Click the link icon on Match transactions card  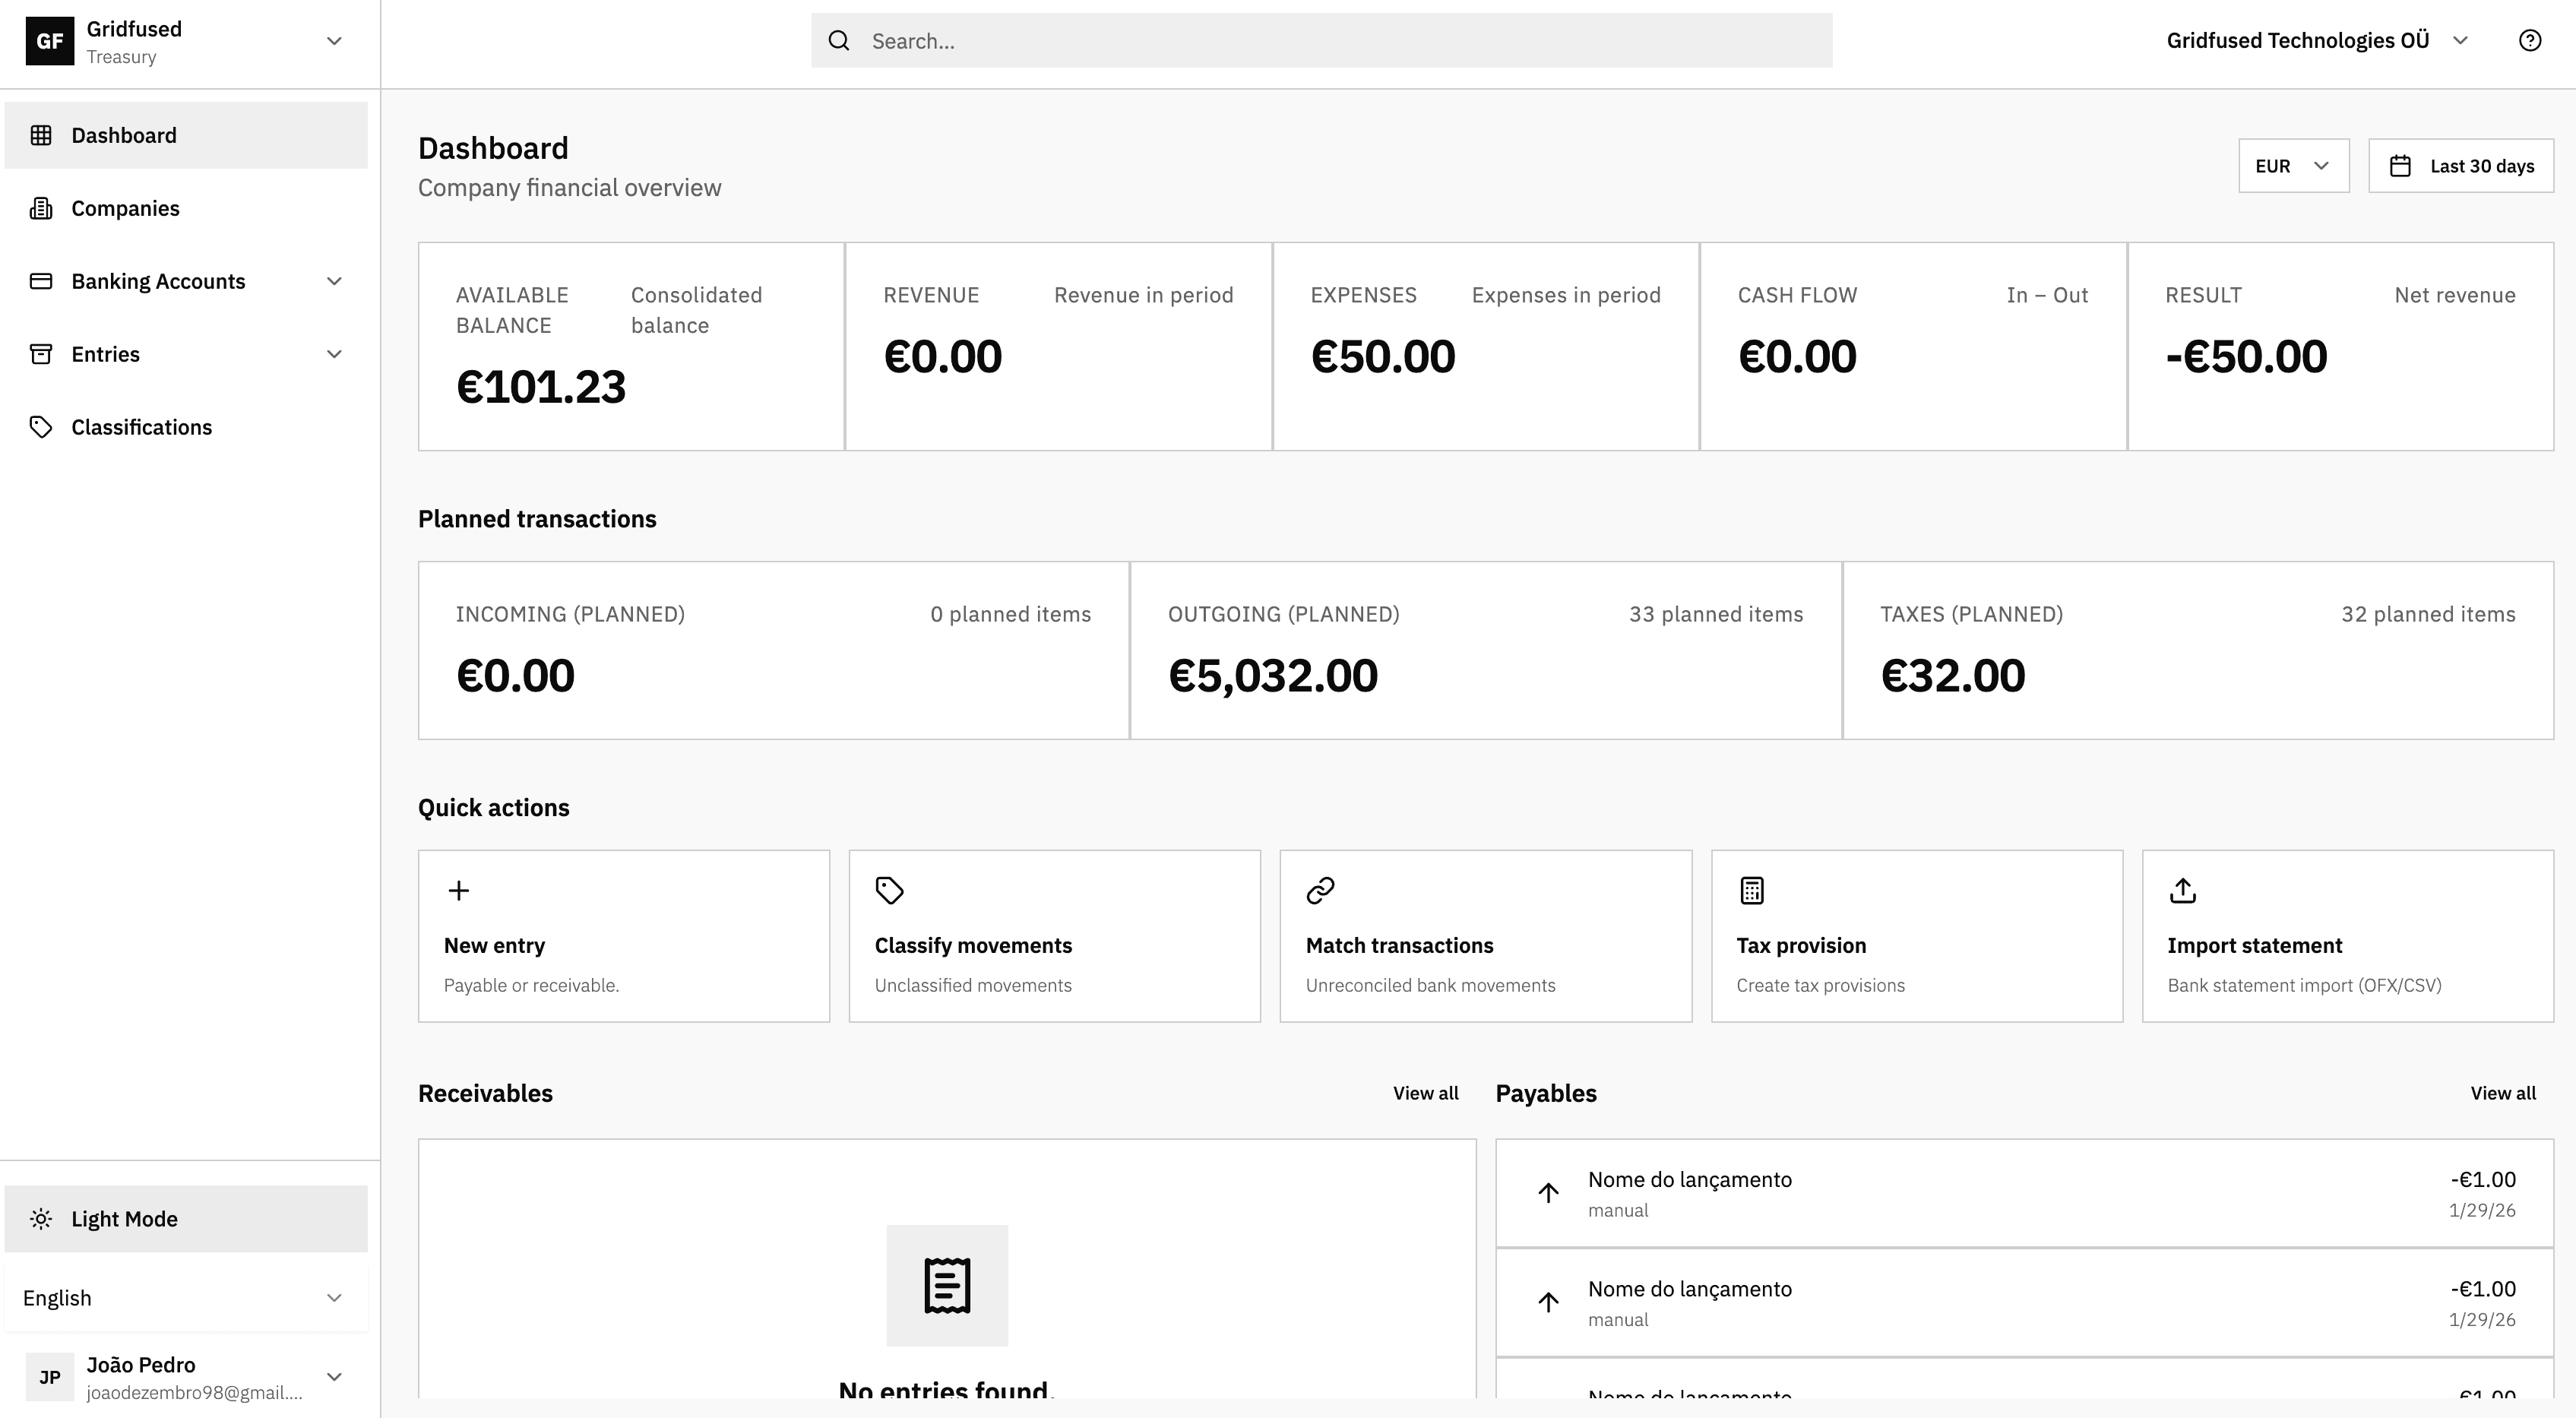click(1321, 890)
